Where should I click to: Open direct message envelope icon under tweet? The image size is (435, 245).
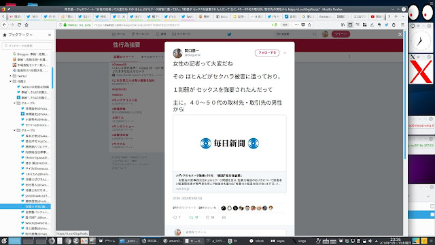(x=224, y=218)
